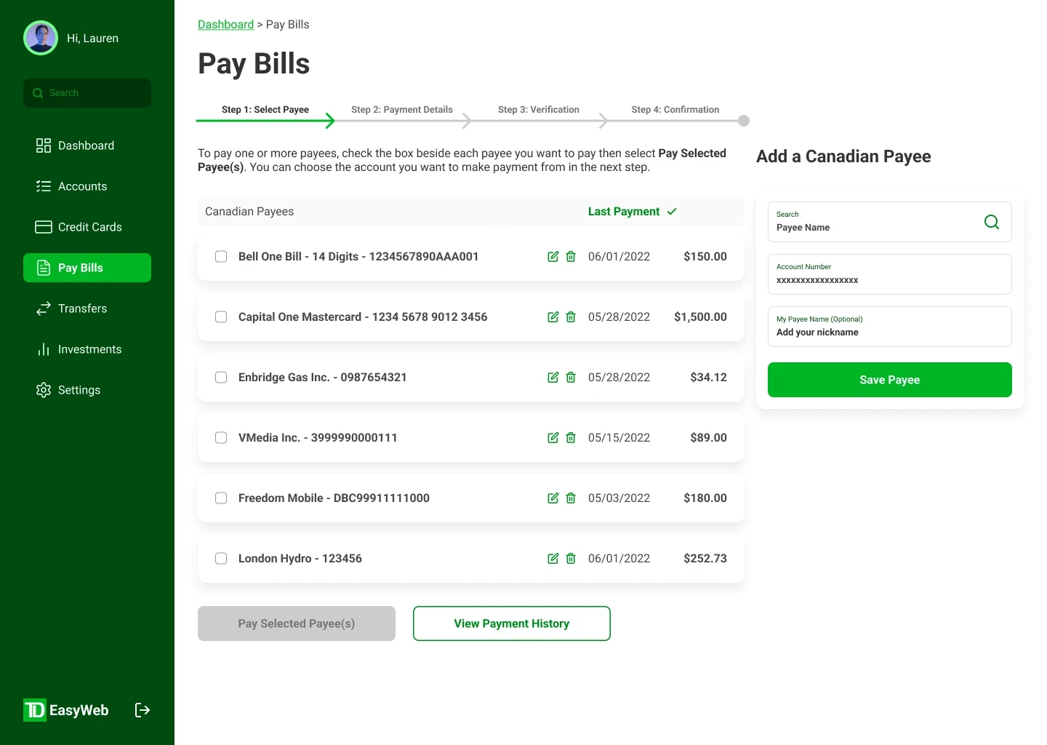Tick the VMedia Inc. checkbox
1047x745 pixels.
coord(221,438)
